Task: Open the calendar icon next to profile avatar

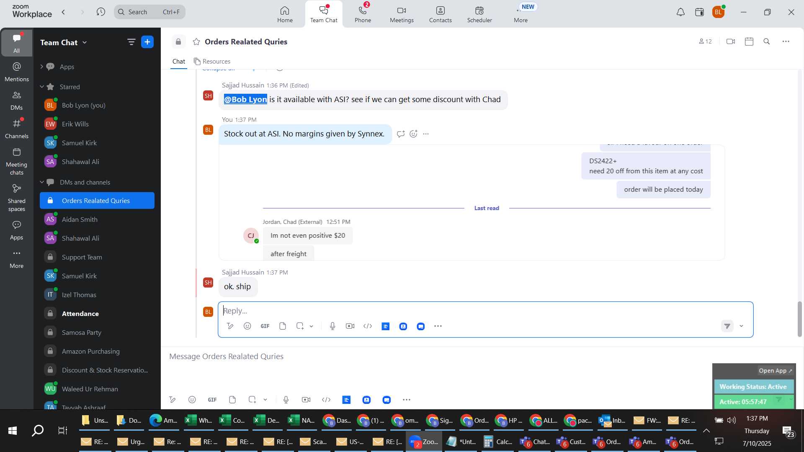Action: pyautogui.click(x=699, y=12)
